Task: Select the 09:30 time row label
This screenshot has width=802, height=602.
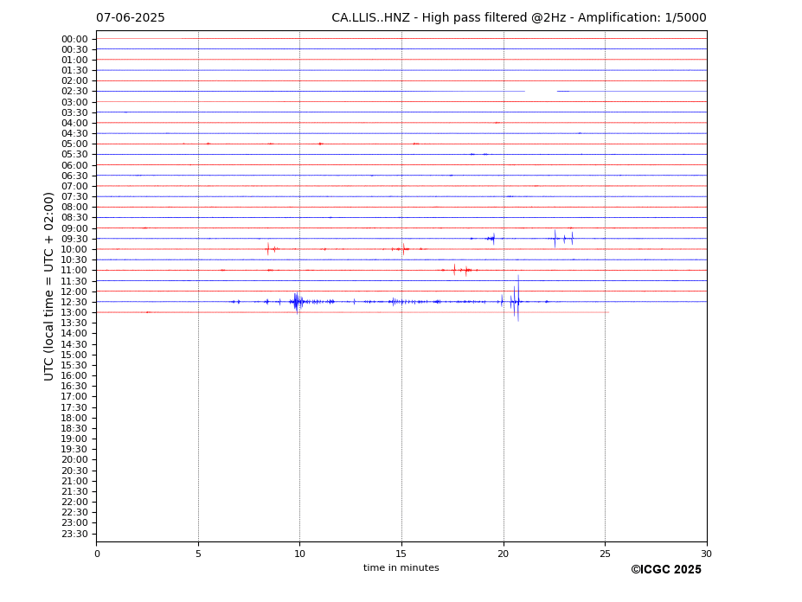Action: pos(74,239)
